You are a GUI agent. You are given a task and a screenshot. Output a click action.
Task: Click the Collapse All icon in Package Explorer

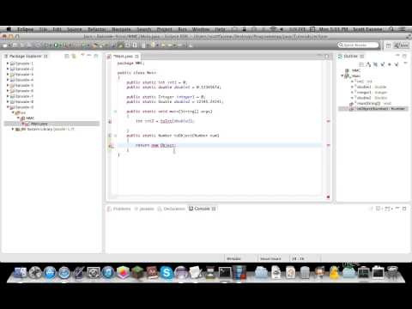67,56
